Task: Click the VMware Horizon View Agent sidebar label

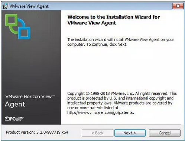Action: pos(30,101)
